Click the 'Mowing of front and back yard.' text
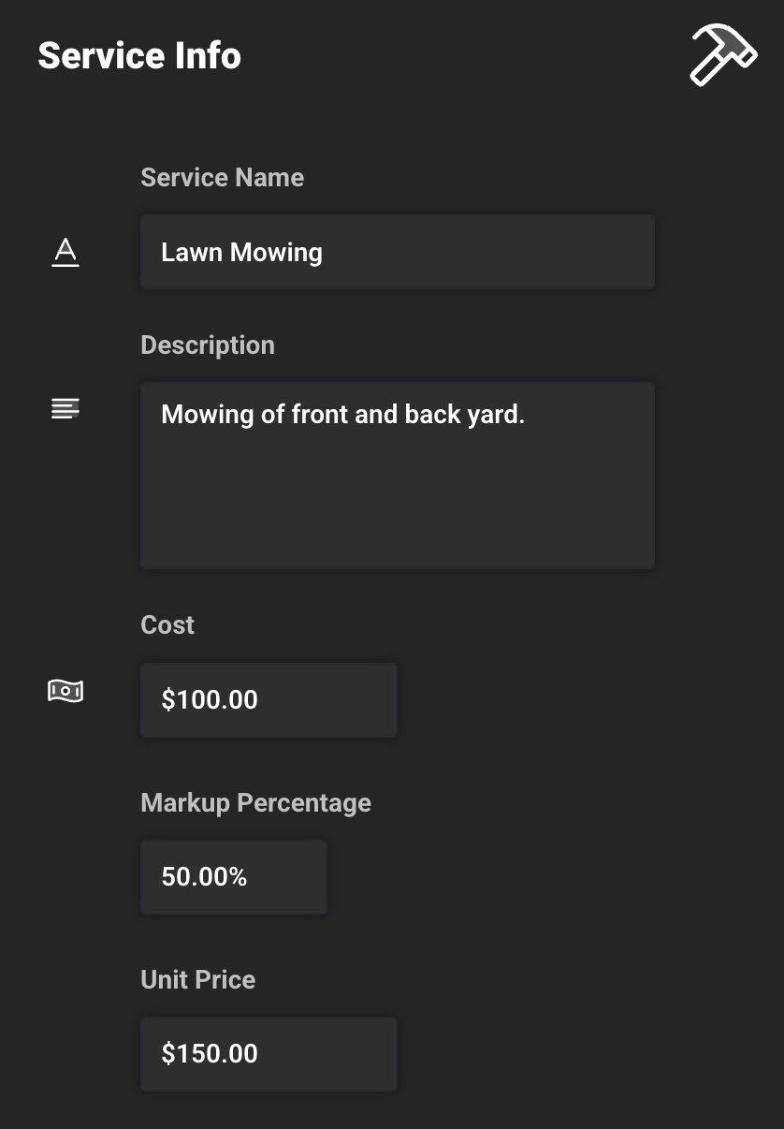Screen dimensions: 784x1129 tap(342, 414)
